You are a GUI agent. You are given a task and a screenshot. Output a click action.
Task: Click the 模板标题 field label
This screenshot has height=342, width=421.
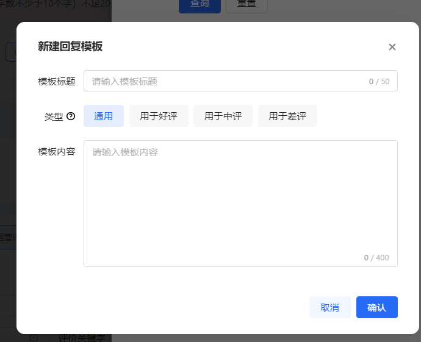pos(57,81)
